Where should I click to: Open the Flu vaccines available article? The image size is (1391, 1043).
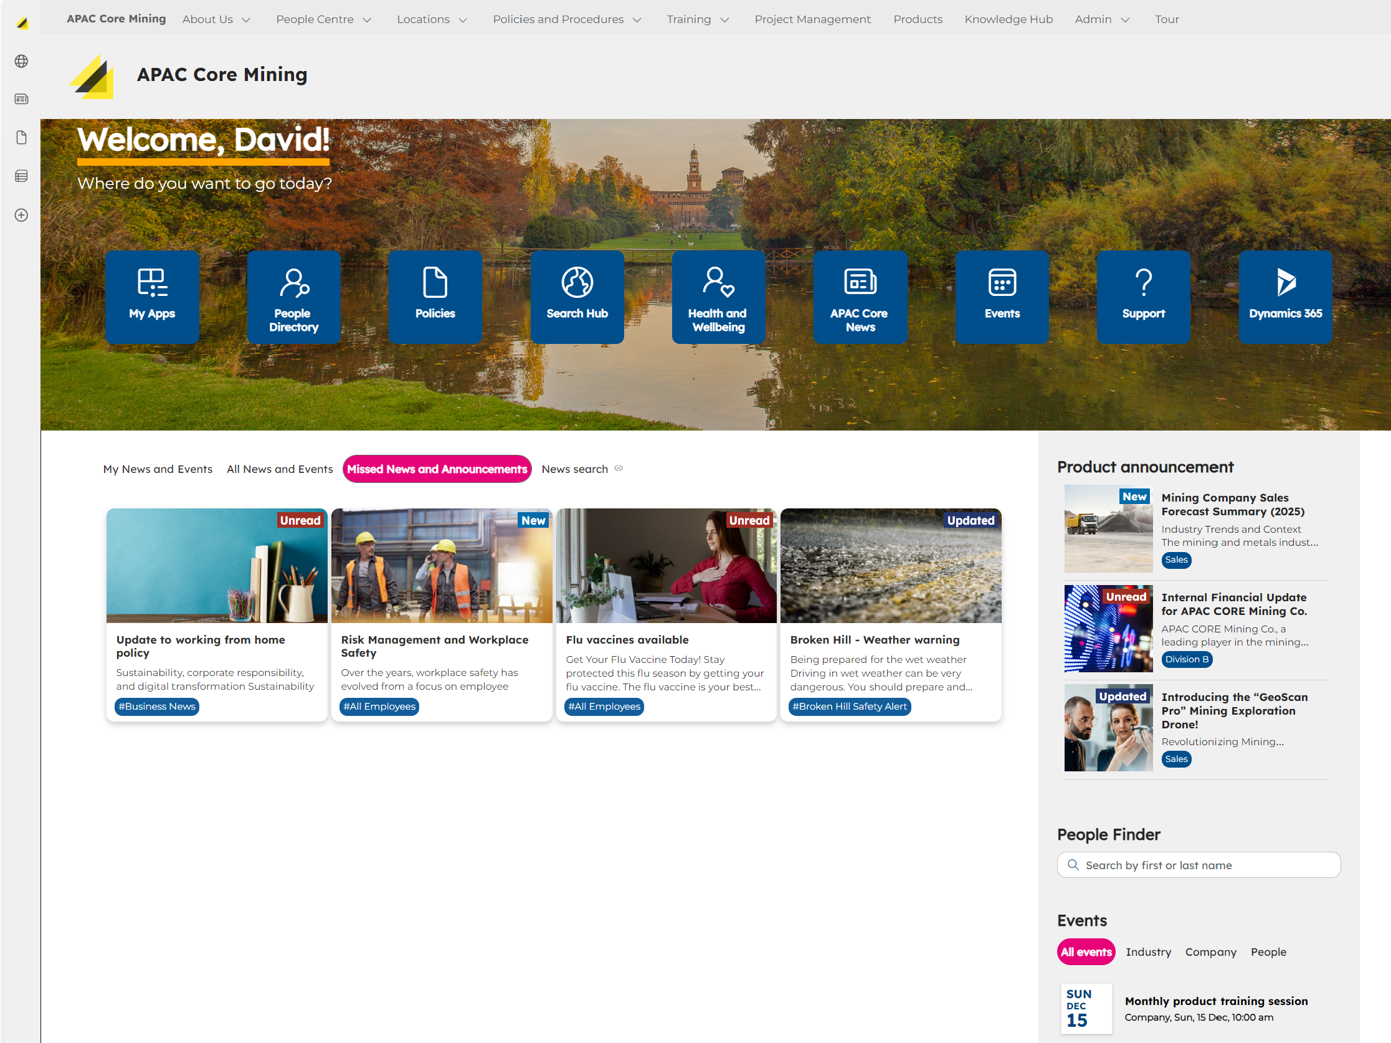point(627,640)
